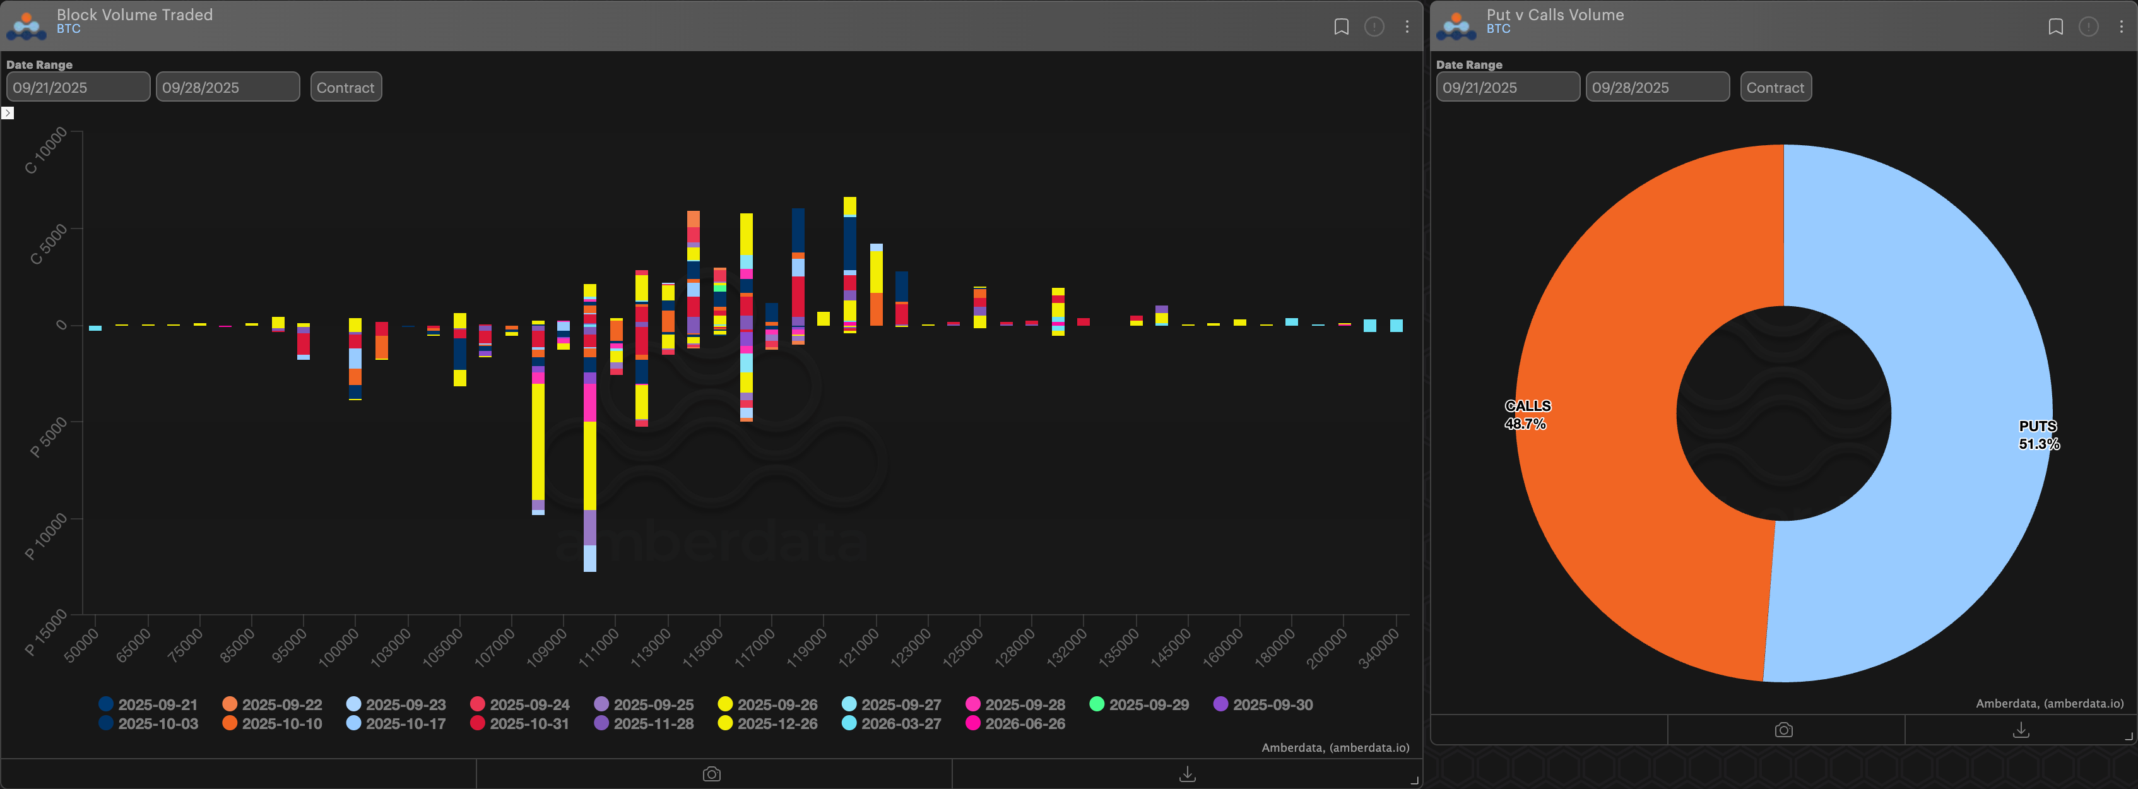Screen dimensions: 2138x789
Task: Download the Put v Calls data
Action: tap(2020, 729)
